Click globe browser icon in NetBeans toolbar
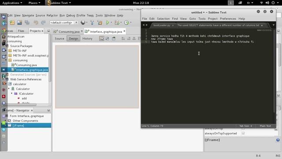This screenshot has width=282, height=159. click(x=83, y=23)
